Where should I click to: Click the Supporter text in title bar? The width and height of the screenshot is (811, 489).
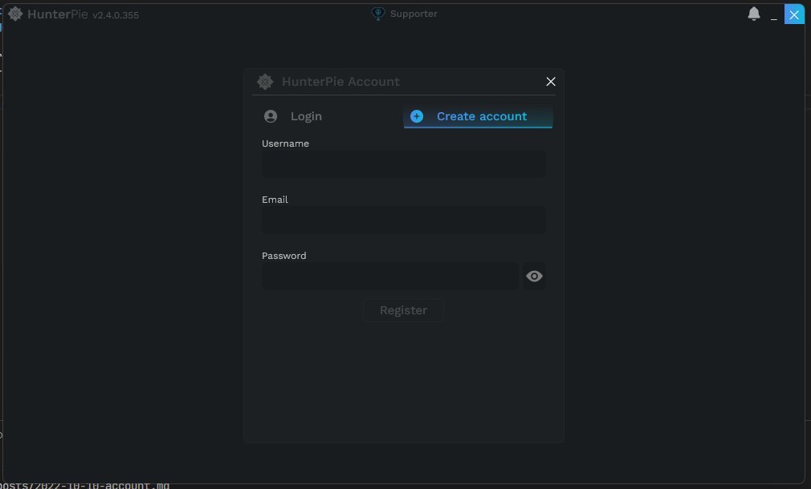pos(414,14)
